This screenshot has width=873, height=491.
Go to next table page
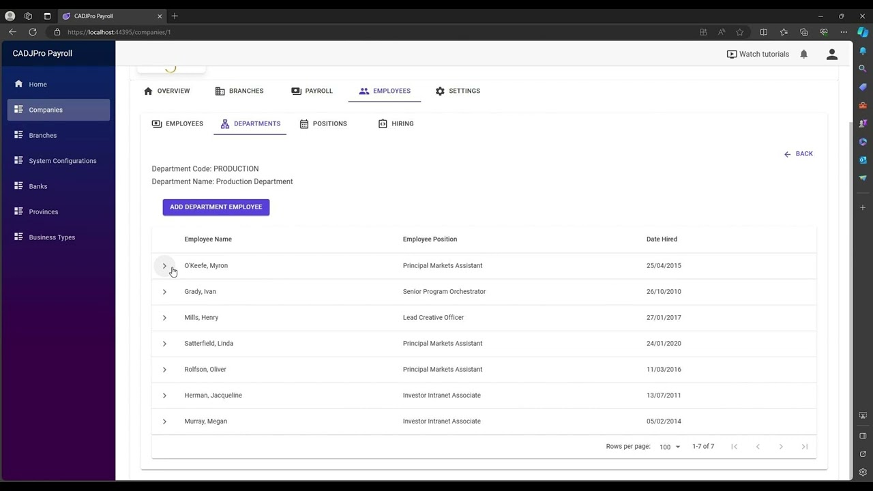pos(781,447)
